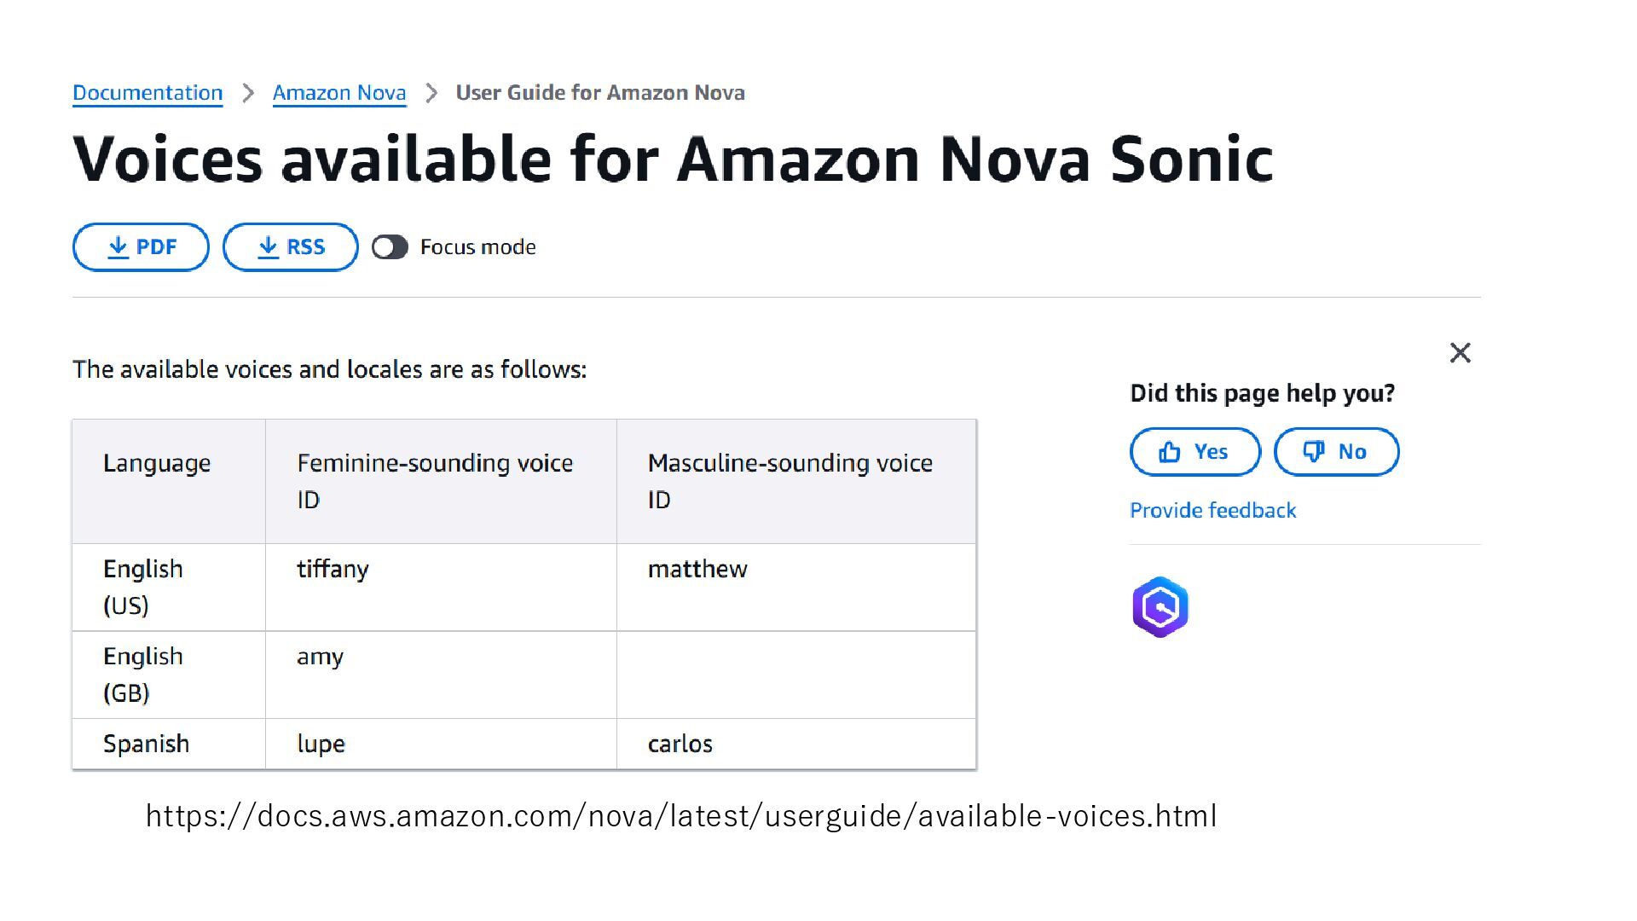Select the matthew voice ID cell
Screen dimensions: 1637x921
pos(796,588)
